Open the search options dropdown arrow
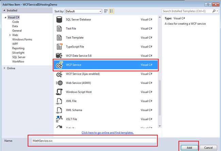221x151 pixels. [x=217, y=11]
